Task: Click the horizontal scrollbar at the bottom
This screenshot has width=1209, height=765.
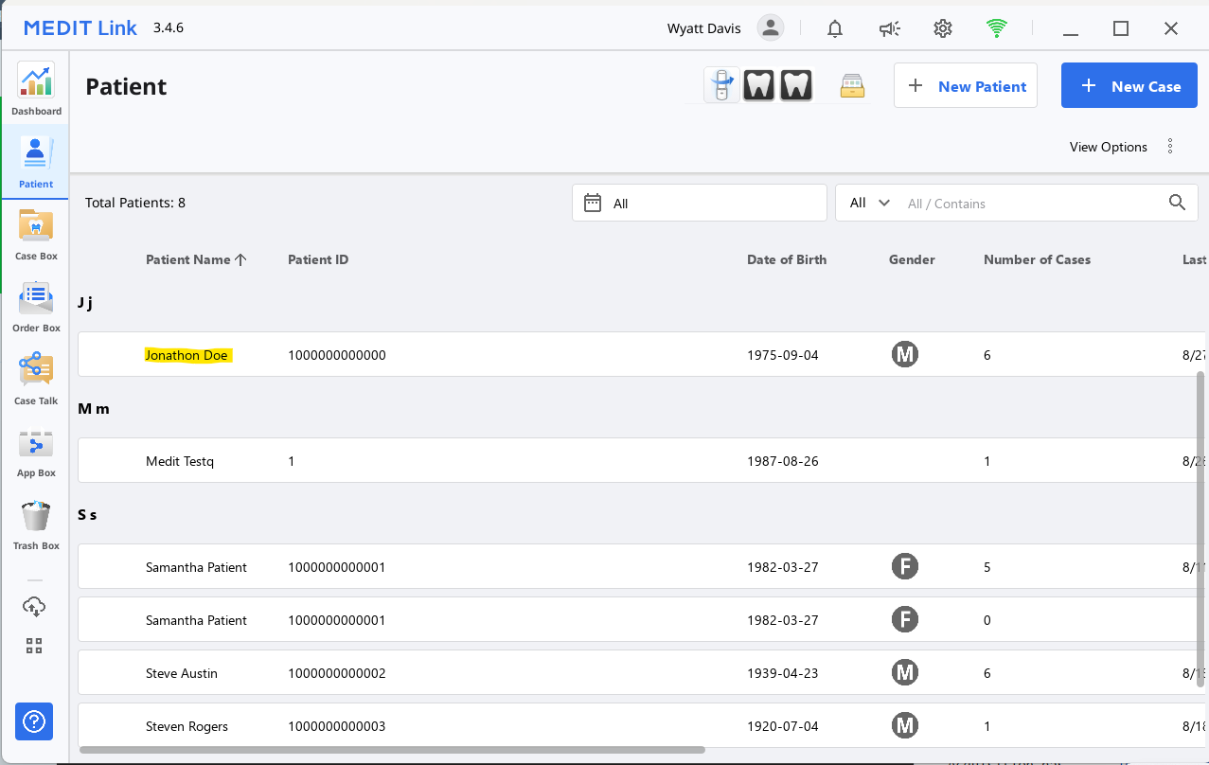Action: pos(392,750)
